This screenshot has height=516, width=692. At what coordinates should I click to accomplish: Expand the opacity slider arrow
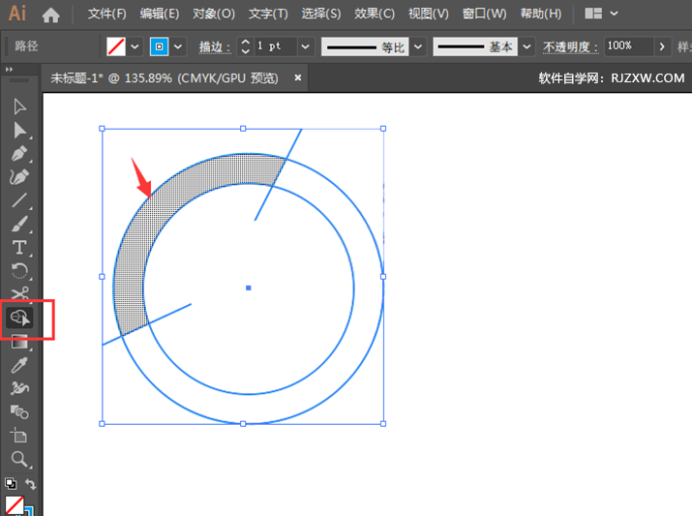coord(662,46)
